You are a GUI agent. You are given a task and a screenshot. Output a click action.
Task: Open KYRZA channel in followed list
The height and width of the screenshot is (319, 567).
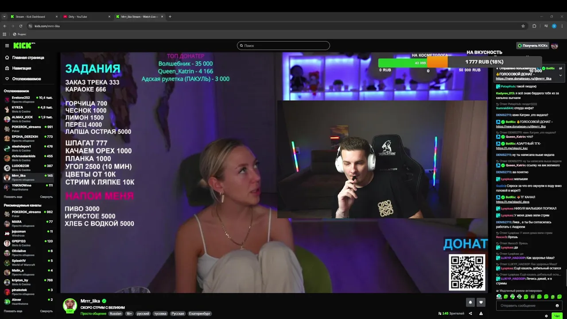pyautogui.click(x=29, y=109)
